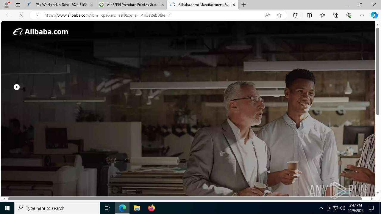Open the Windows Start menu
This screenshot has height=214, width=381.
tap(7, 208)
